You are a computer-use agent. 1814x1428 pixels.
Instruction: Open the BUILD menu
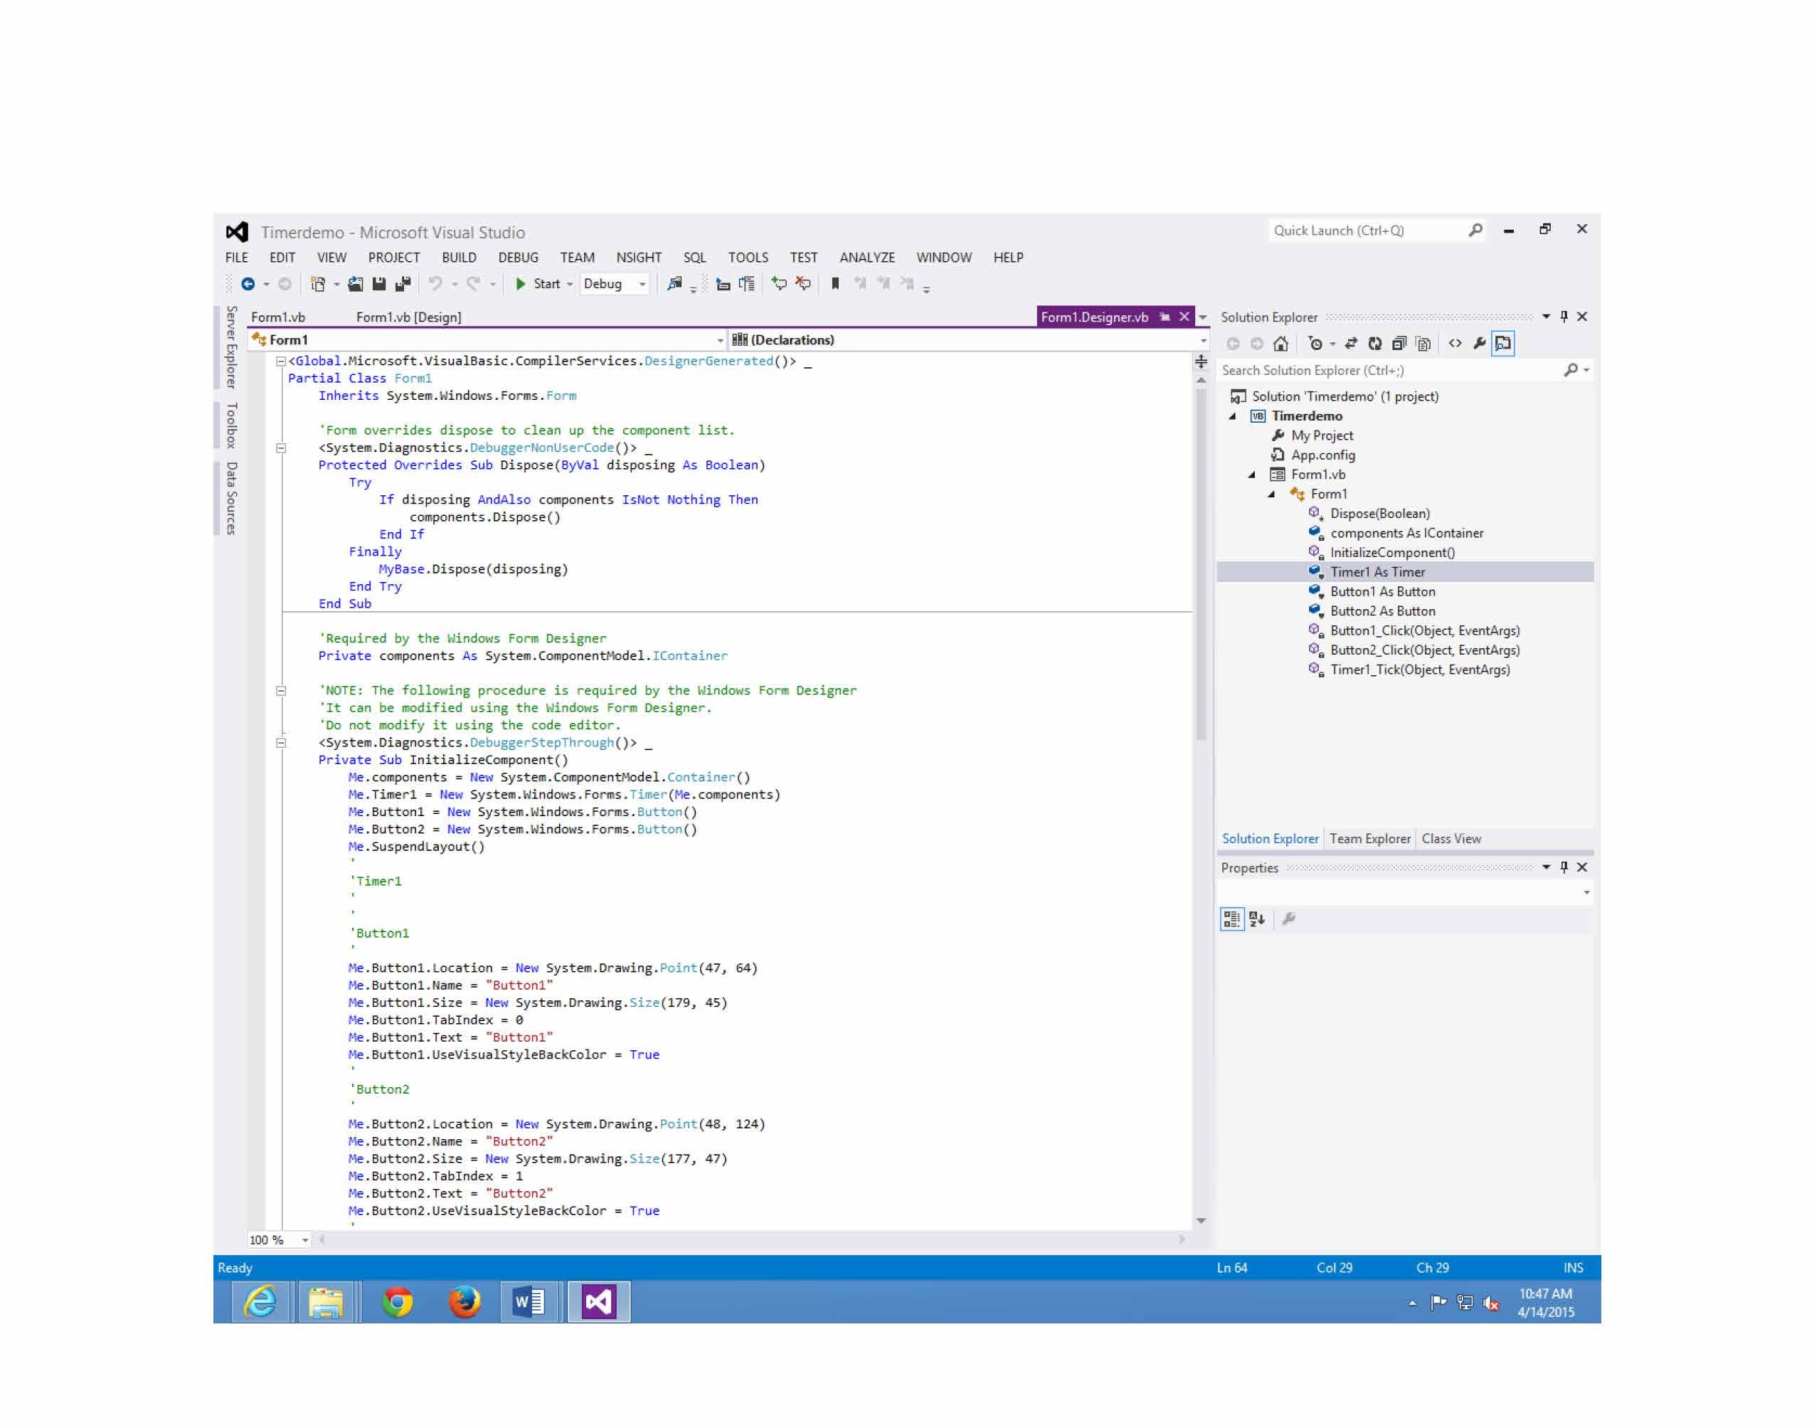tap(459, 258)
